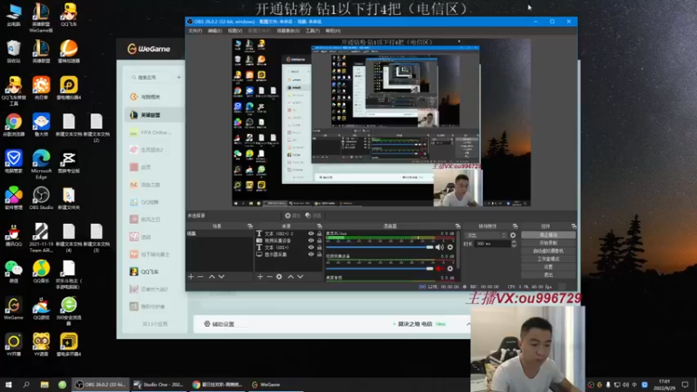Toggle lock on 显示器采集 source
The image size is (697, 392).
319,254
